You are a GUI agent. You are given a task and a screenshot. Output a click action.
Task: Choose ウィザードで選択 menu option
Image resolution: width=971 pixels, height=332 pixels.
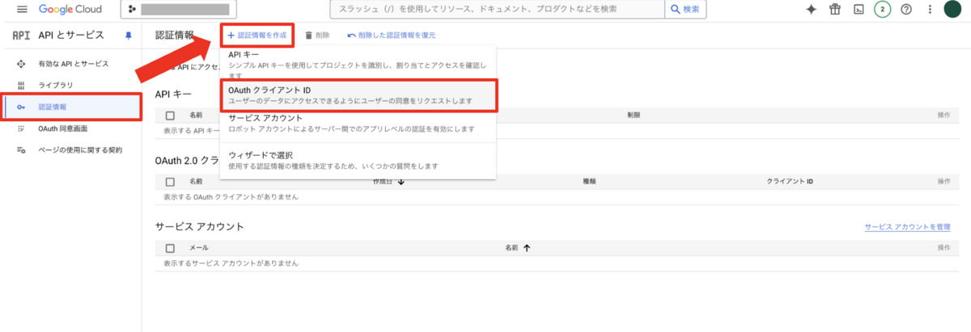click(x=356, y=159)
